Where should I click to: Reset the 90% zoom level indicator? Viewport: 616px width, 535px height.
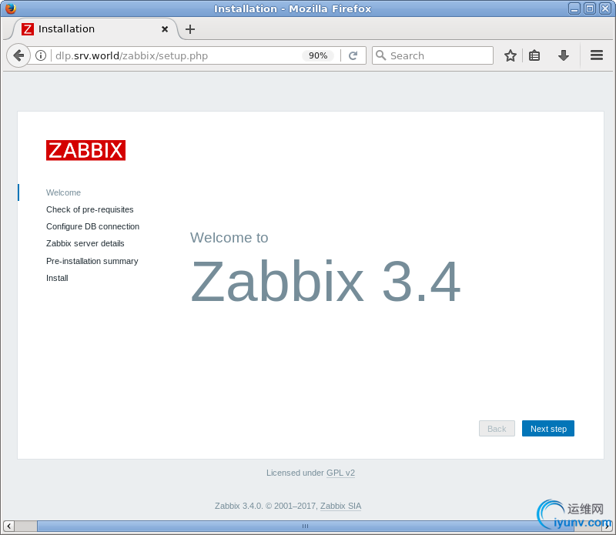[318, 55]
